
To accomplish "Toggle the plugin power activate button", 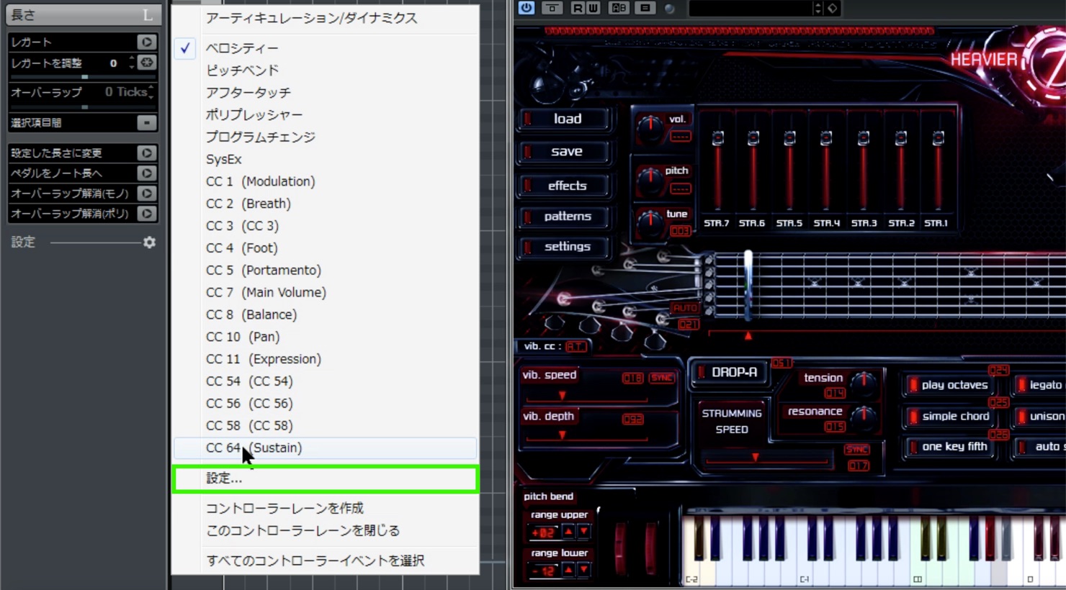I will coord(527,8).
